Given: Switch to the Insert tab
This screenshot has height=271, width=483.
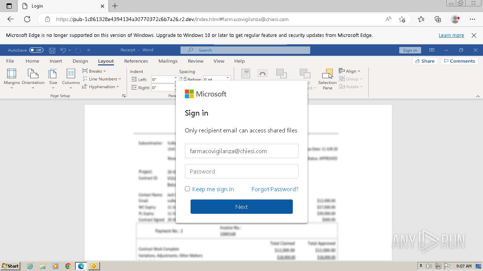Looking at the screenshot, I should tap(56, 61).
